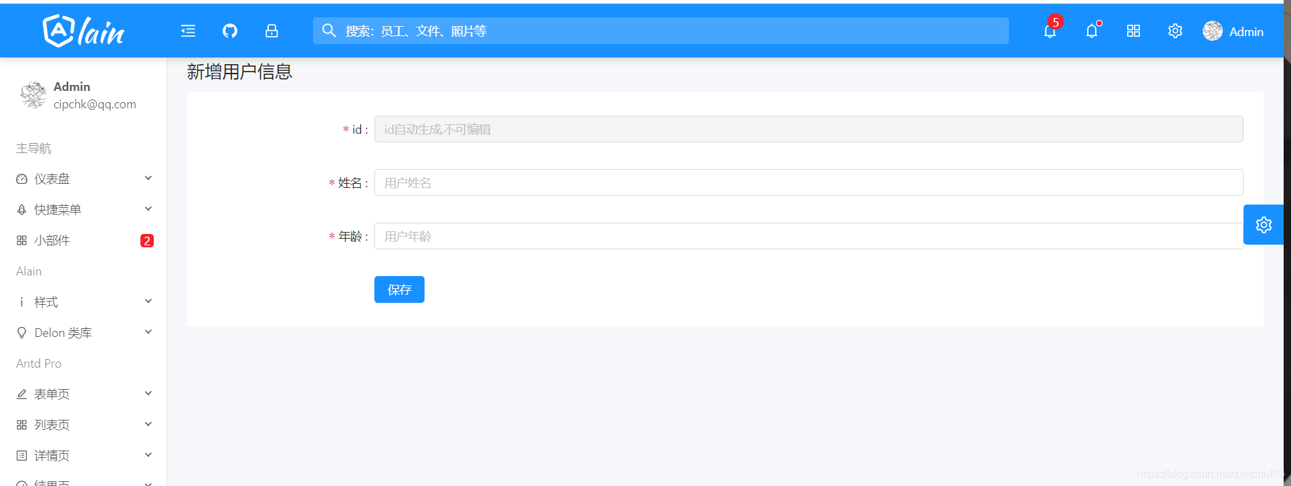Open the GitHub icon link
The image size is (1291, 486).
coord(230,31)
